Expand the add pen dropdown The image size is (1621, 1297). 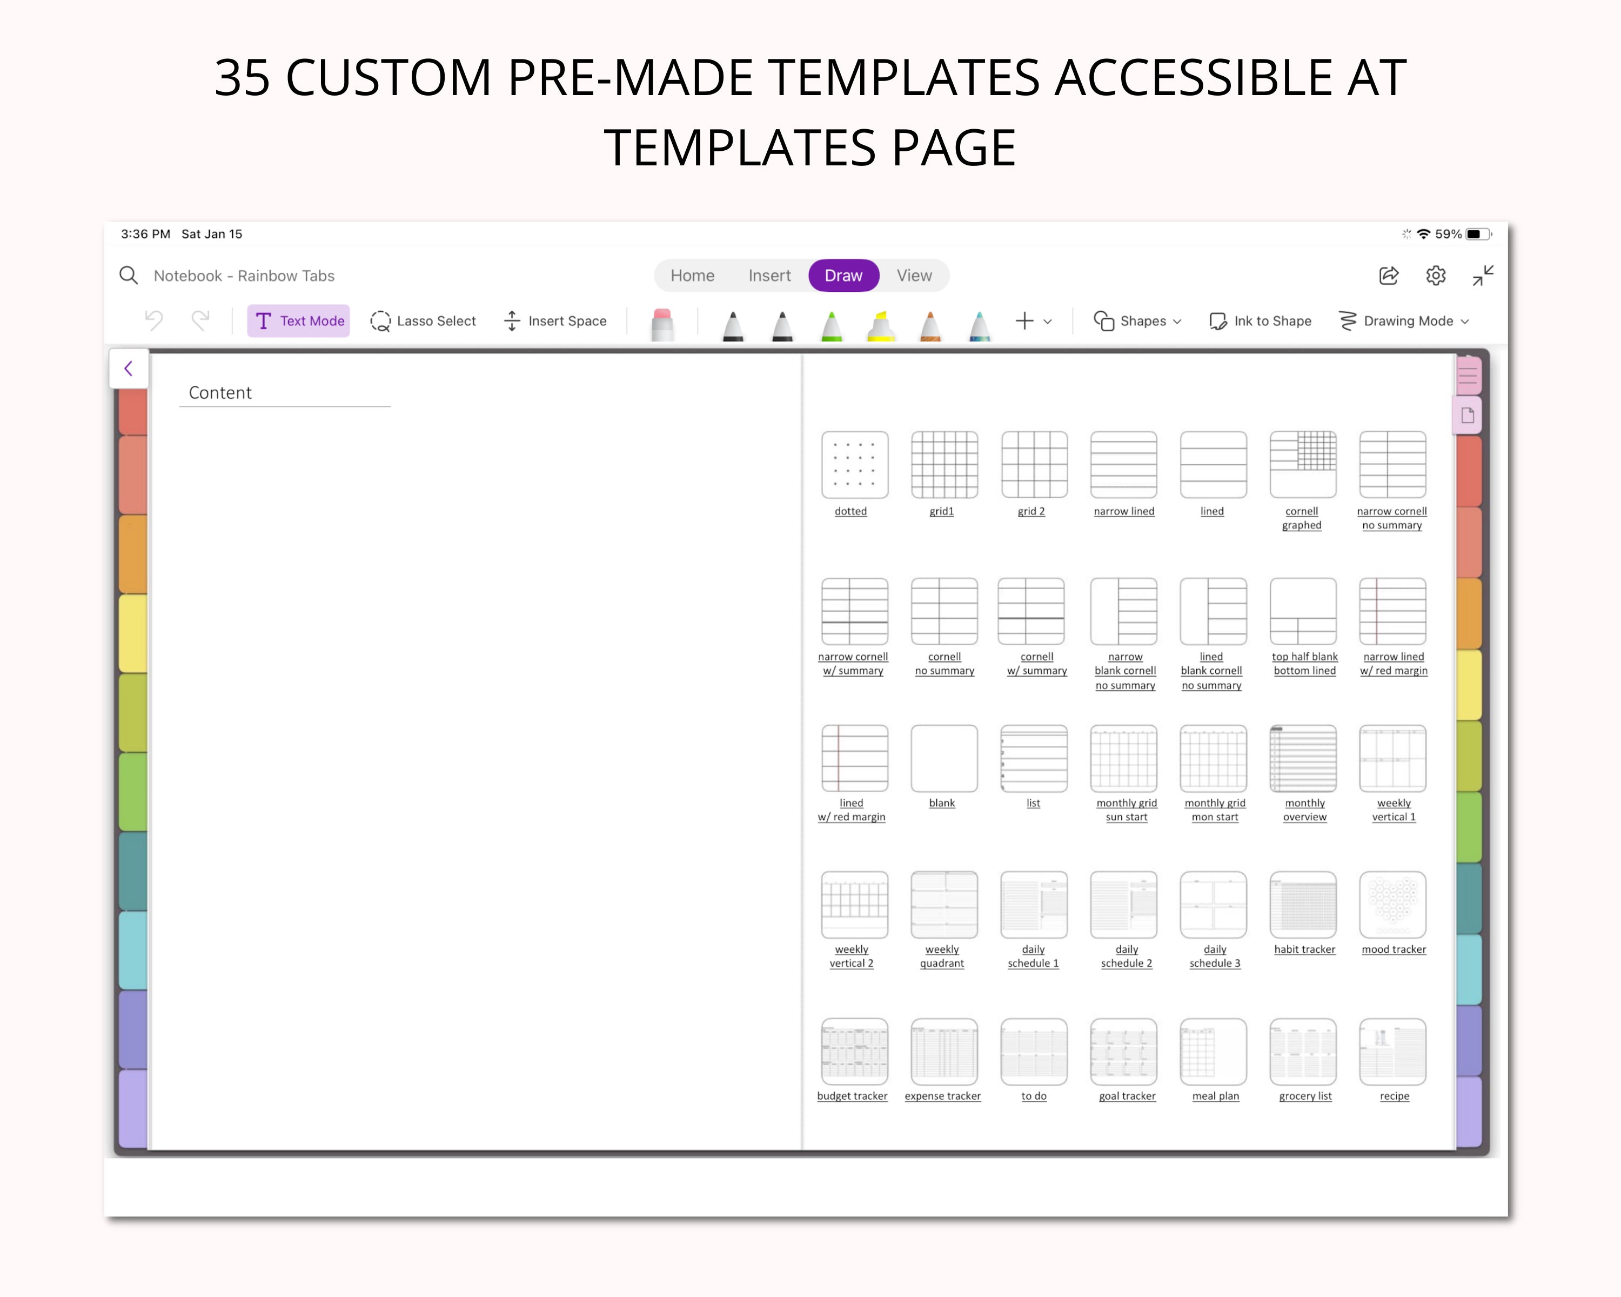click(1047, 320)
